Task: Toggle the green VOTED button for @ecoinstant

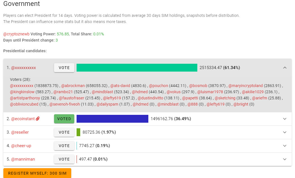Action: (64, 119)
